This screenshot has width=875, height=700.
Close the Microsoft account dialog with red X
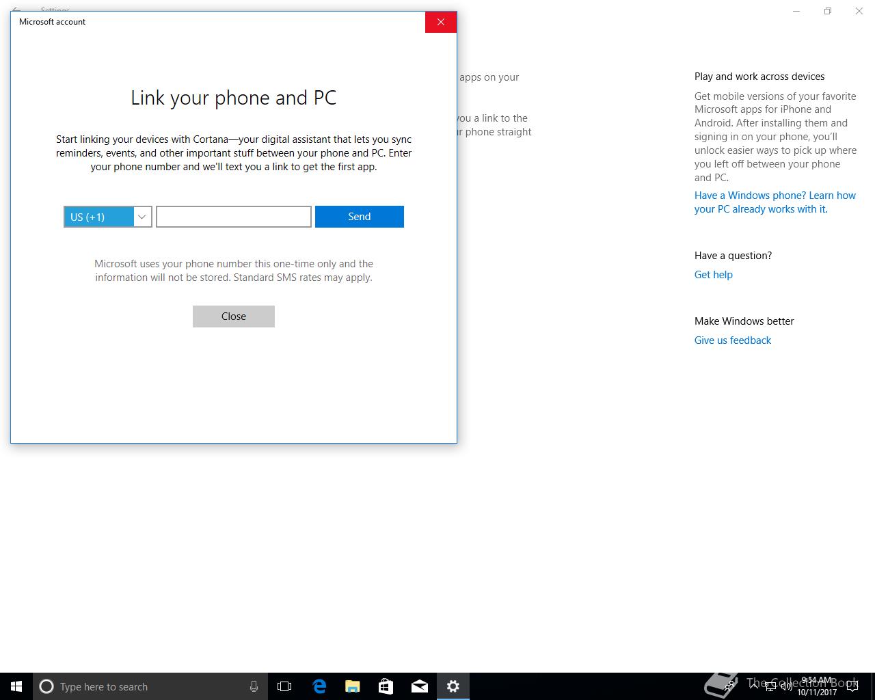[x=441, y=22]
